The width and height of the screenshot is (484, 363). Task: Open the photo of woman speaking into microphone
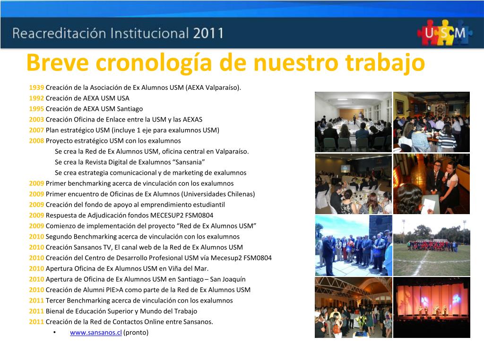click(x=432, y=184)
